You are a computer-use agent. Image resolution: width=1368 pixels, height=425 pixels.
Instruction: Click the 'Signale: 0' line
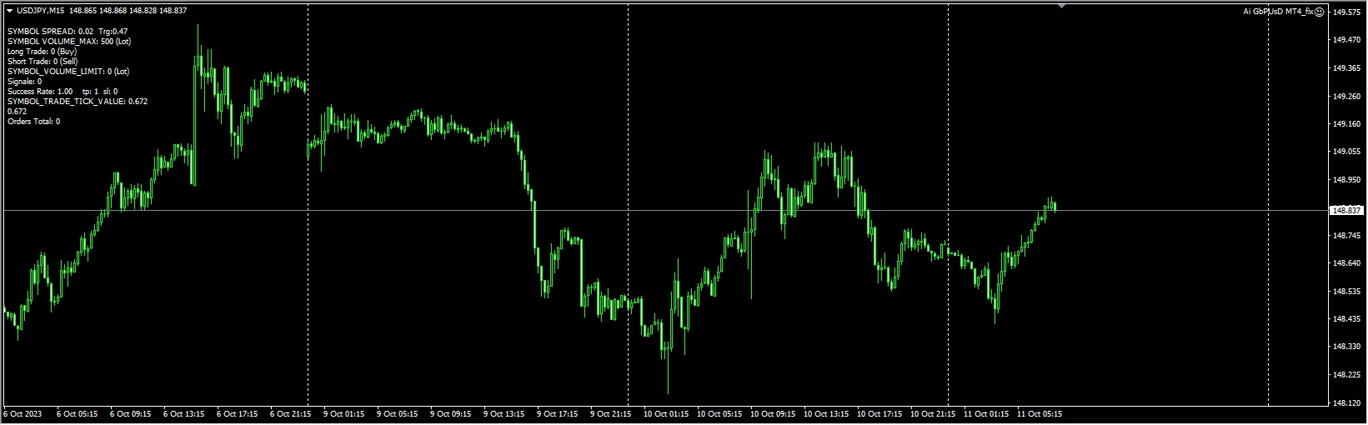(x=25, y=81)
